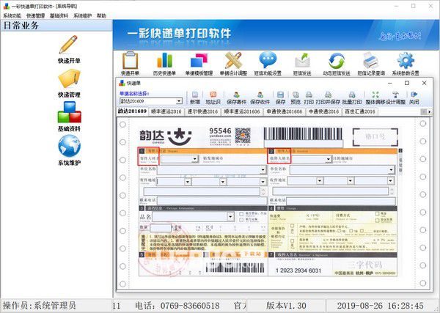Click 整体偏移 offset adjustment button
440x313 pixels.
pyautogui.click(x=375, y=98)
